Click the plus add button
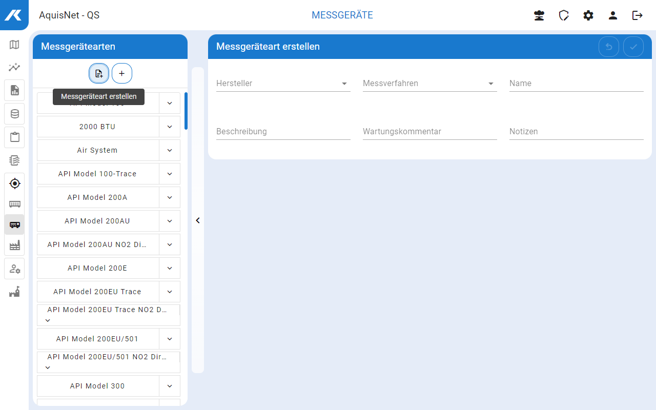This screenshot has width=656, height=410. [x=122, y=73]
